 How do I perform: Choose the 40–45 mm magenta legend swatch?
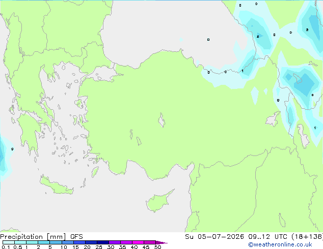pos(138,242)
